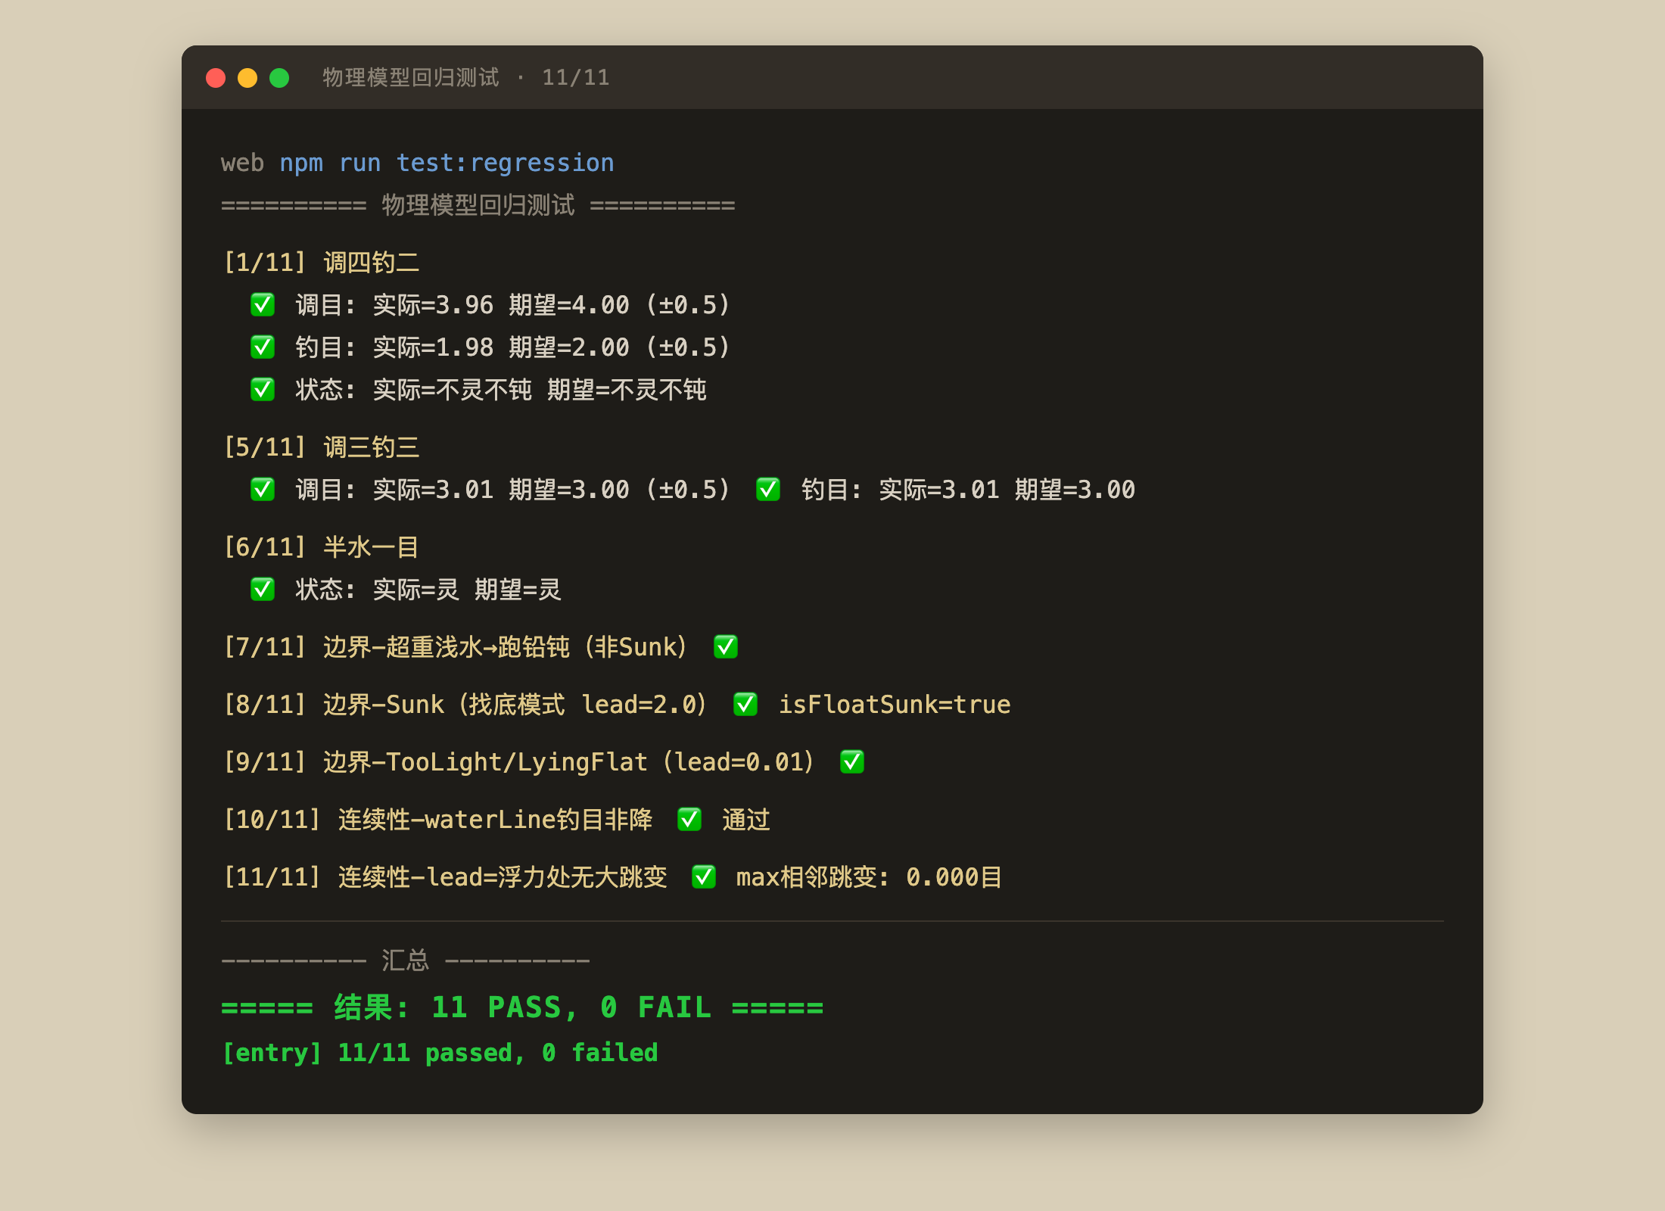Click the '[1/11] 调四钓二' test heading

click(x=321, y=263)
